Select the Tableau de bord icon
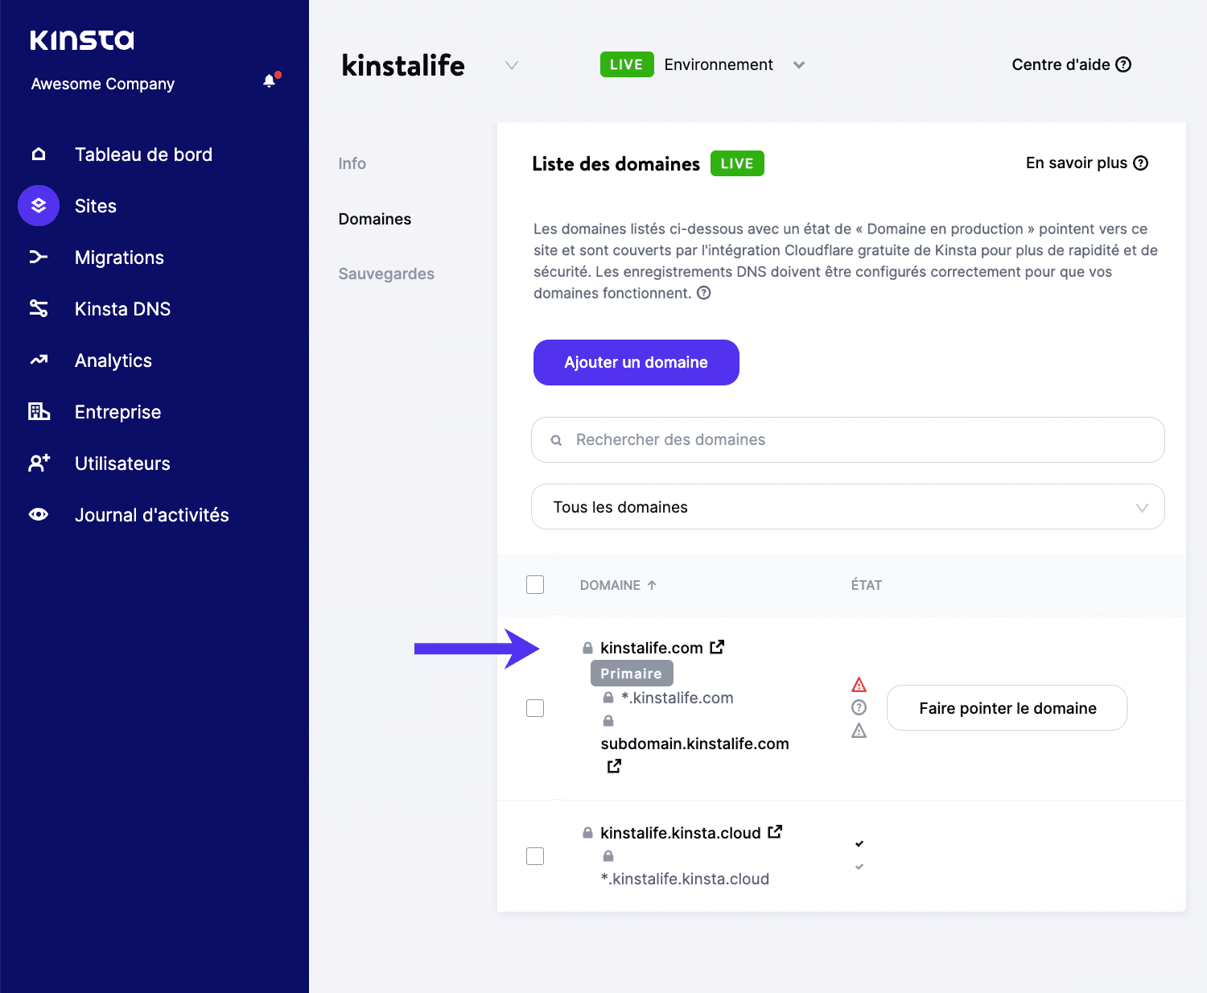 click(38, 154)
